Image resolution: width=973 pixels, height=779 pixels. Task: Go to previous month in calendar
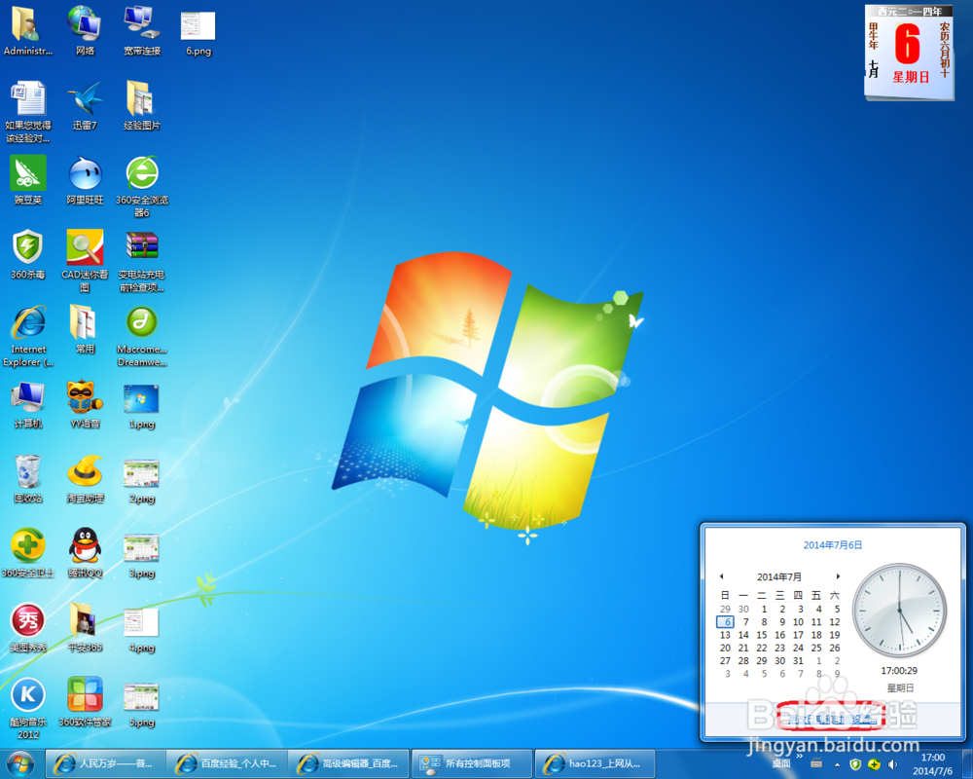722,576
